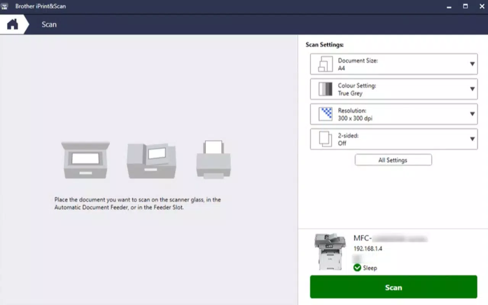The width and height of the screenshot is (488, 305).
Task: Click the Scan Settings heading
Action: point(325,45)
